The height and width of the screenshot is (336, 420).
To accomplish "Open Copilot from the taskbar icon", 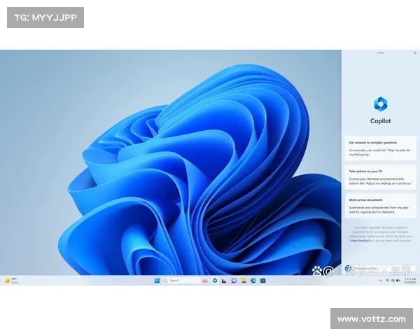I will click(215, 281).
